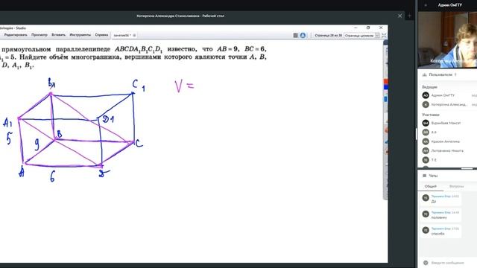Select presenter Которгина Александ...
The image size is (477, 268).
[449, 104]
